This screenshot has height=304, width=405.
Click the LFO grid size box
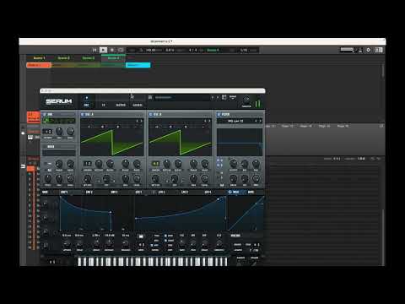point(142,245)
